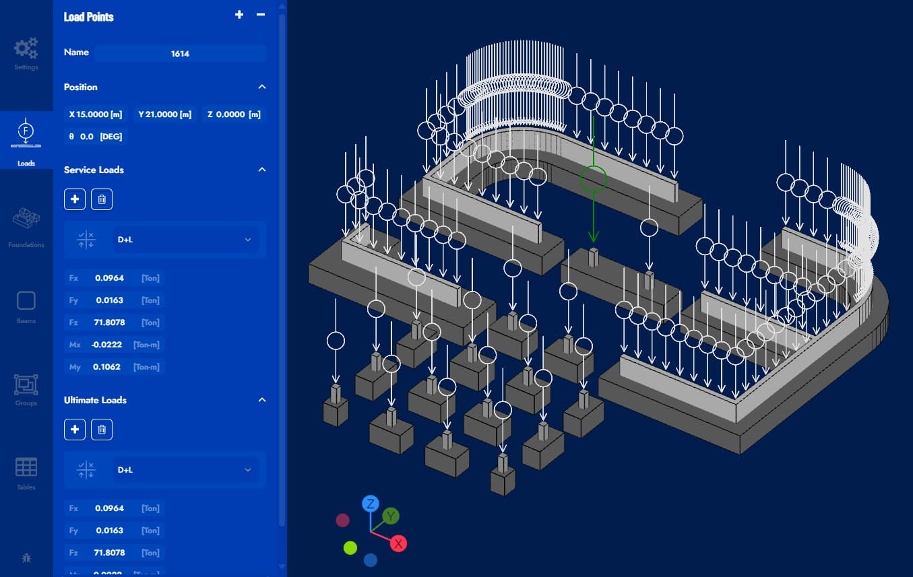Delete the Service Load with trash icon
The image size is (913, 577).
[102, 199]
